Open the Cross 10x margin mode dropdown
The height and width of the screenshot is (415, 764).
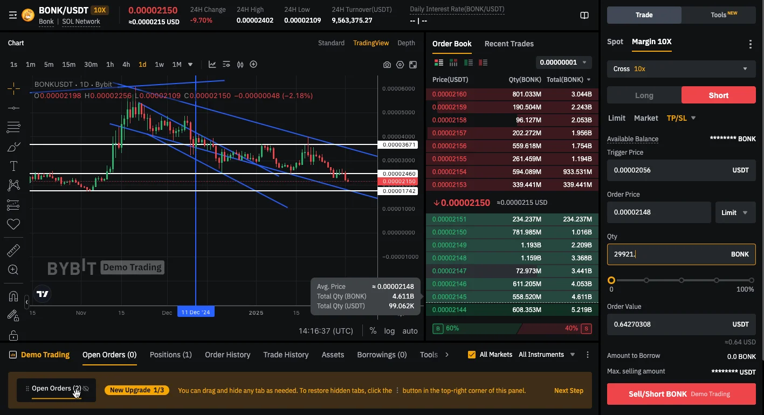(x=682, y=69)
